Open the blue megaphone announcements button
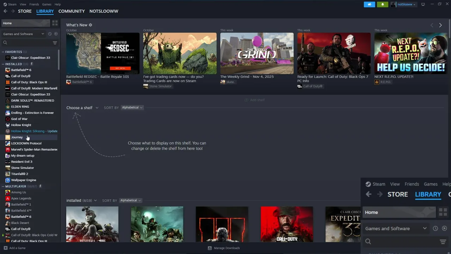 tap(369, 4)
